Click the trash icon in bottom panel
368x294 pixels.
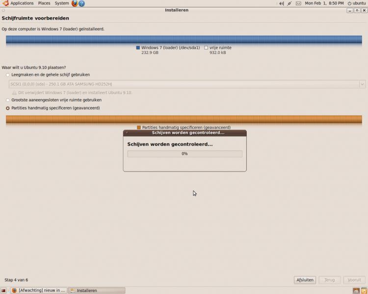point(364,291)
